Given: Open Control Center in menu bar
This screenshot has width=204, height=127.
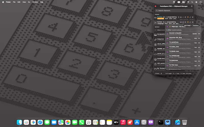Looking at the screenshot, I should (x=196, y=2).
